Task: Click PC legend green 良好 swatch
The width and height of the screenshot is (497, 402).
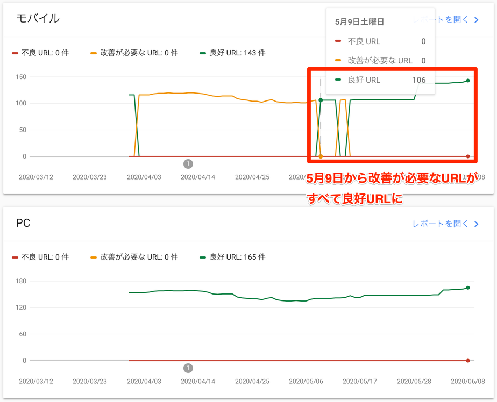Action: tap(203, 257)
